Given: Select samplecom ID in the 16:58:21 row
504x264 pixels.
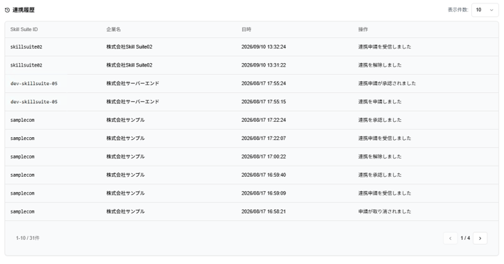Looking at the screenshot, I should point(22,211).
